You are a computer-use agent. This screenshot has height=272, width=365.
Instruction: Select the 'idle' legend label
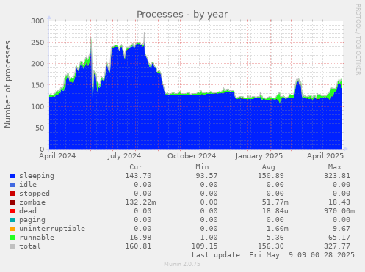coord(28,185)
